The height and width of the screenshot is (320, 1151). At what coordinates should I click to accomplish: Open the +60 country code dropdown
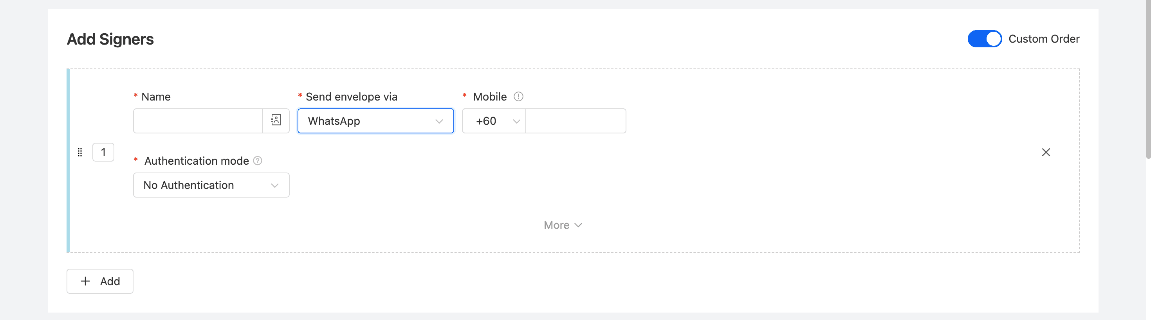(x=494, y=121)
